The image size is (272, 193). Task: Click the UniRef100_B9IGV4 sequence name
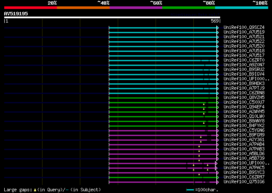point(244,74)
